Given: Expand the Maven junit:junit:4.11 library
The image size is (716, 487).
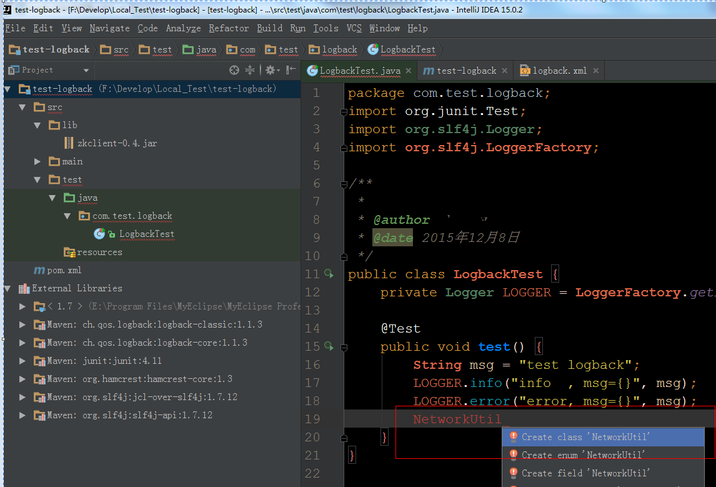Looking at the screenshot, I should (x=22, y=361).
